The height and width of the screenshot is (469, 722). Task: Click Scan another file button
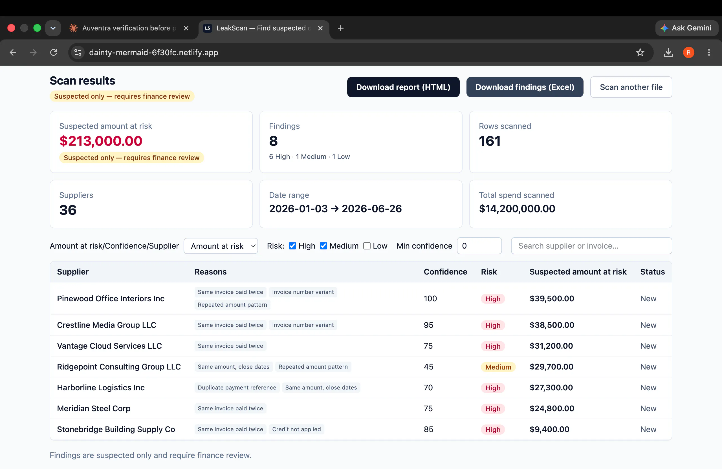tap(631, 87)
